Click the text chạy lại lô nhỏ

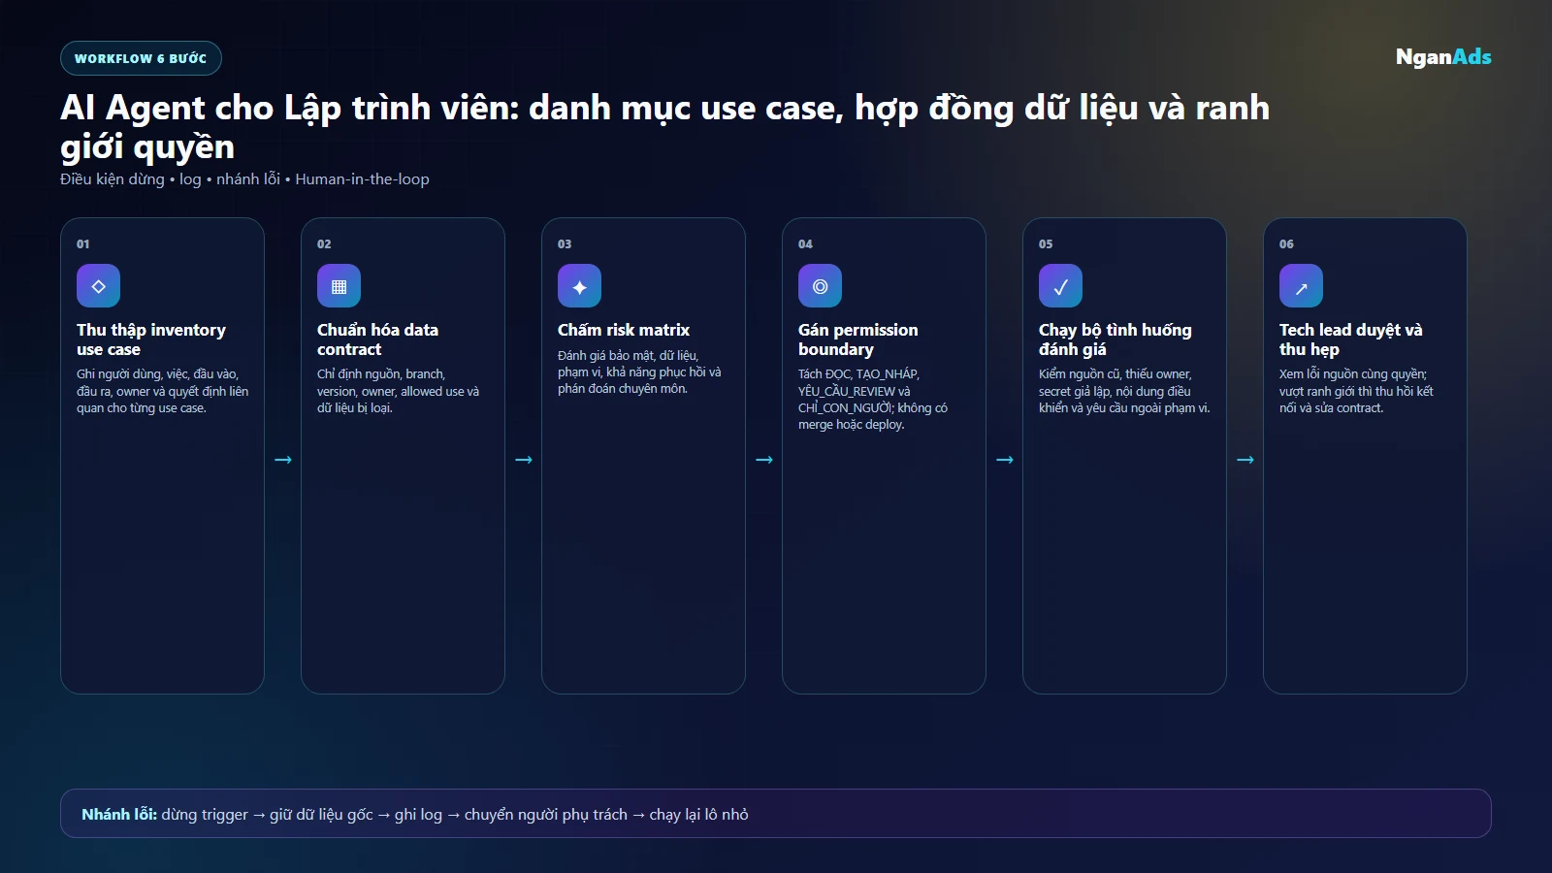click(698, 815)
